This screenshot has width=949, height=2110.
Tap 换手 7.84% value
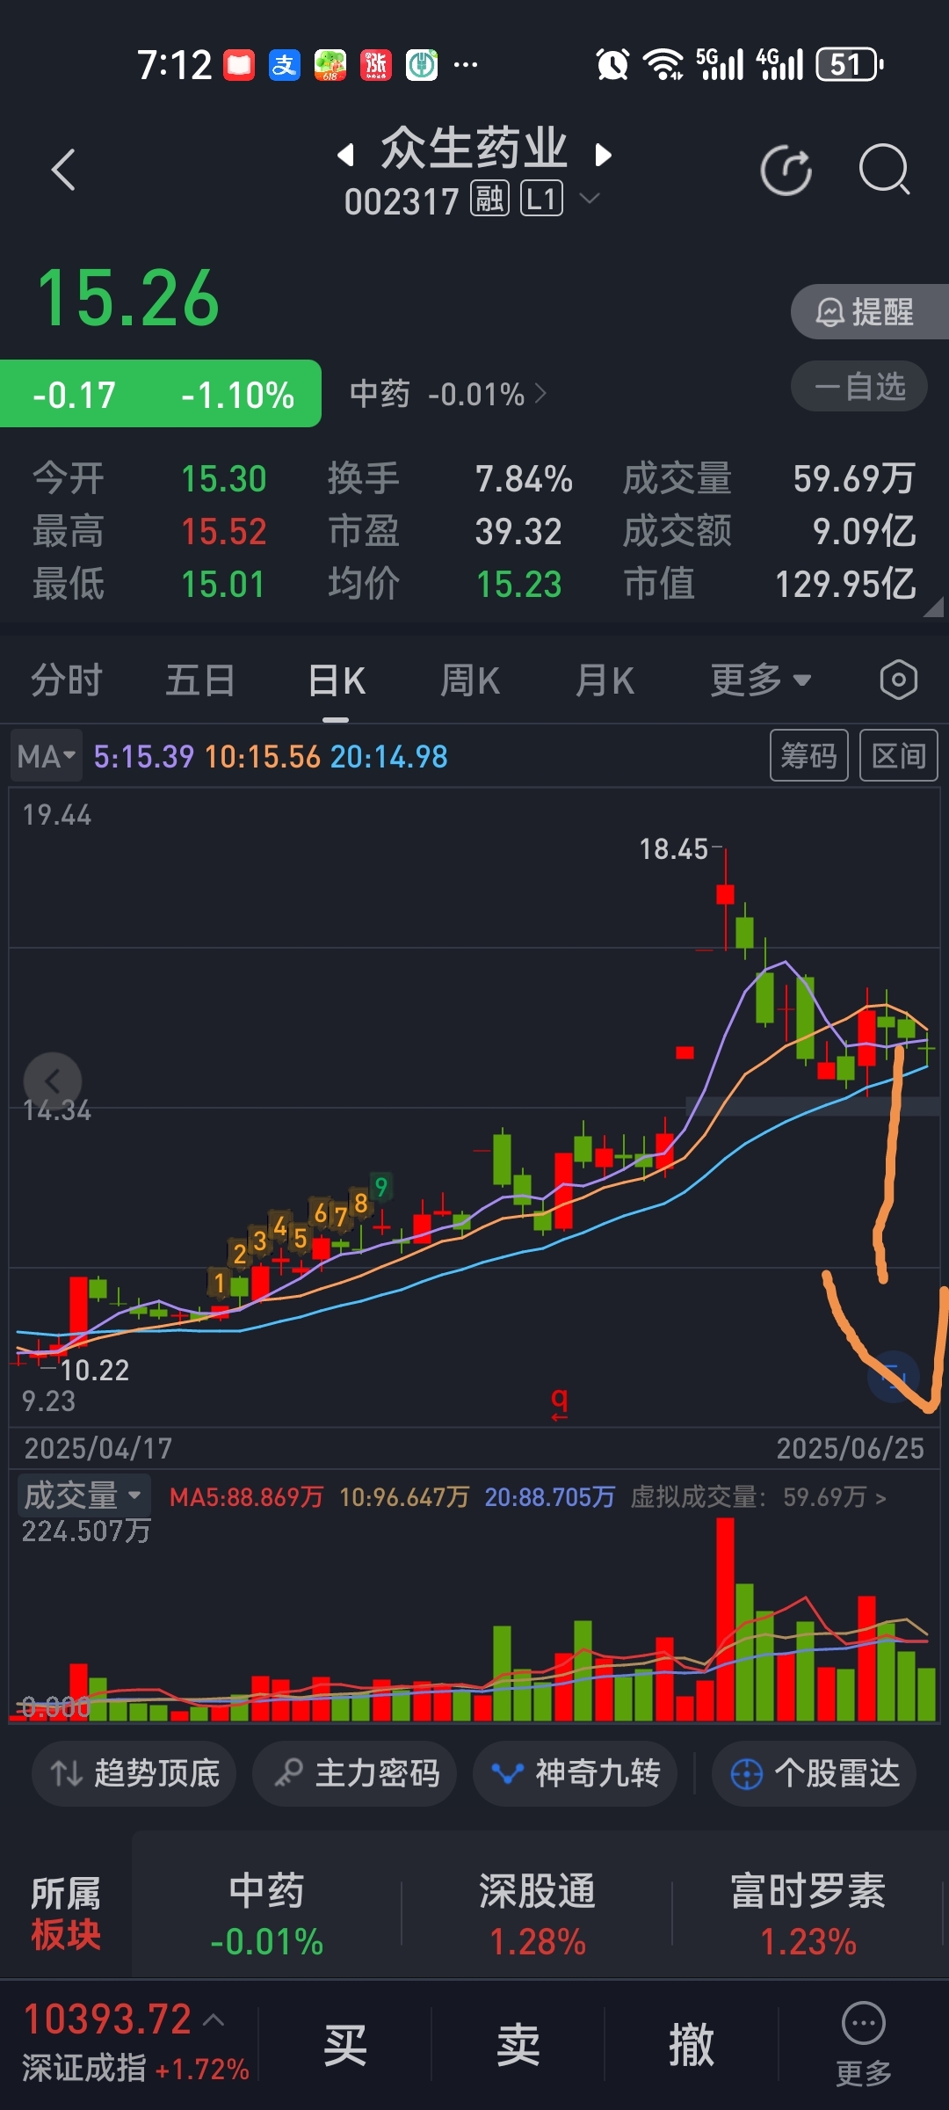pos(524,479)
